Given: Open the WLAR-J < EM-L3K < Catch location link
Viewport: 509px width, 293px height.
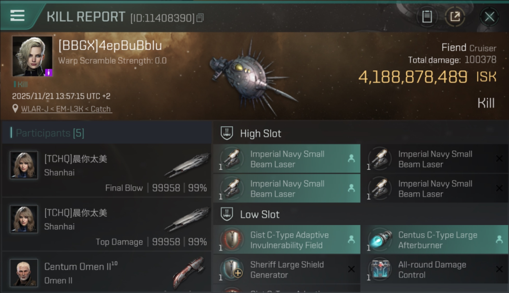Looking at the screenshot, I should coord(66,109).
